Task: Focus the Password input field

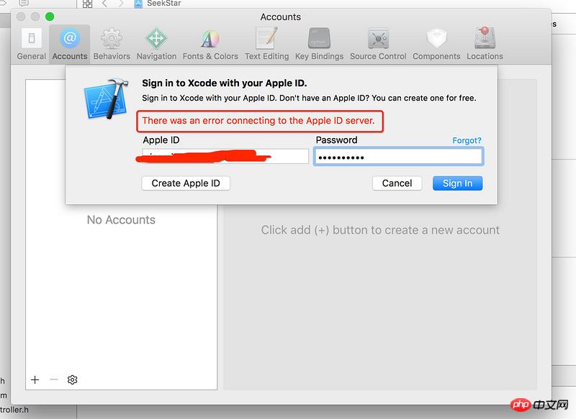Action: 399,157
